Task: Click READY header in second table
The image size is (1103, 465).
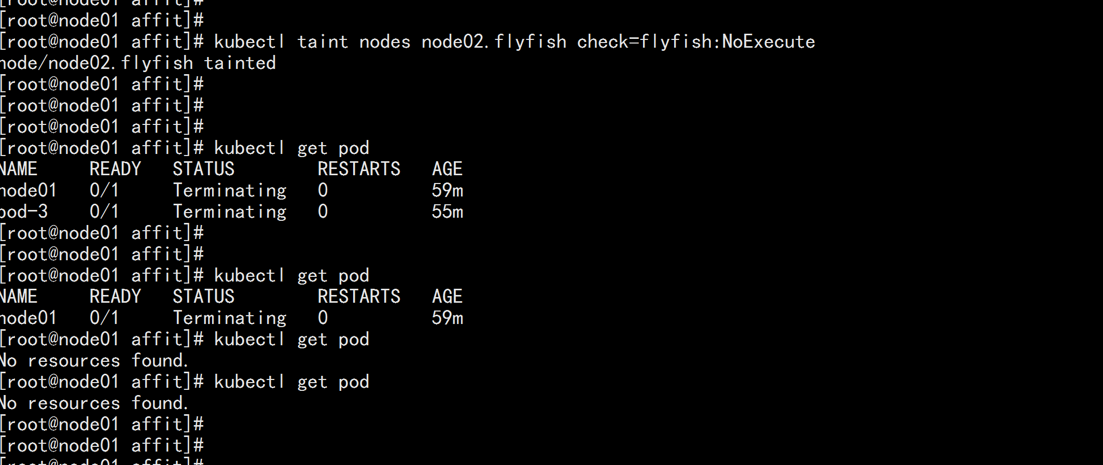Action: click(115, 297)
